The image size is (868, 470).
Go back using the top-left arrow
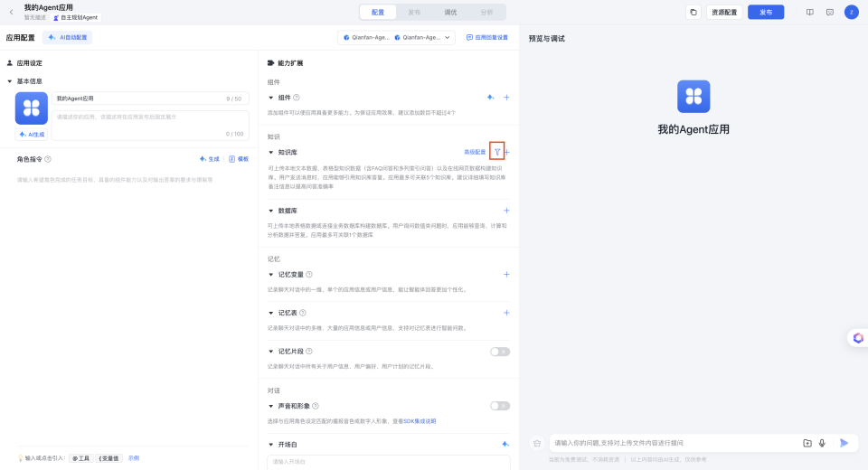pos(11,12)
